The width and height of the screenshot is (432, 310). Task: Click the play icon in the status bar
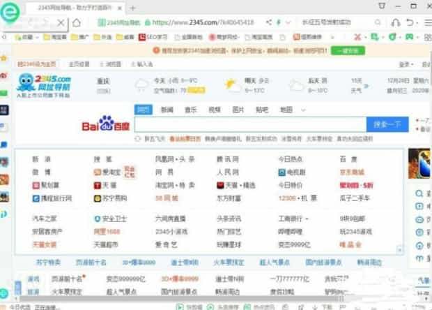180,307
